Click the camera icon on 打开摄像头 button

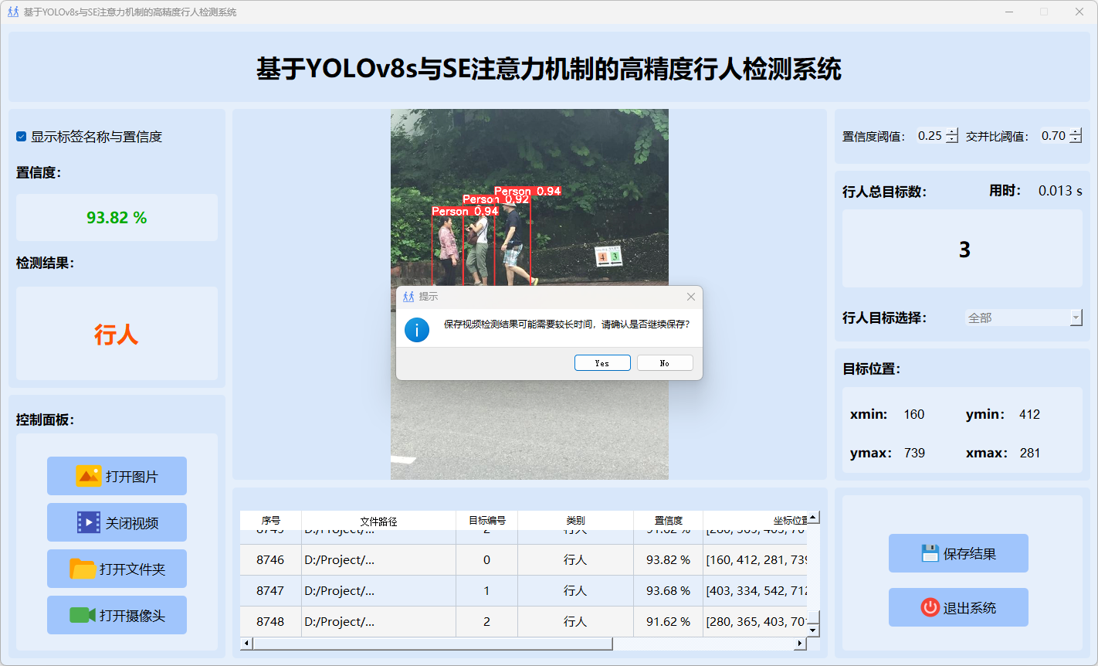(82, 615)
